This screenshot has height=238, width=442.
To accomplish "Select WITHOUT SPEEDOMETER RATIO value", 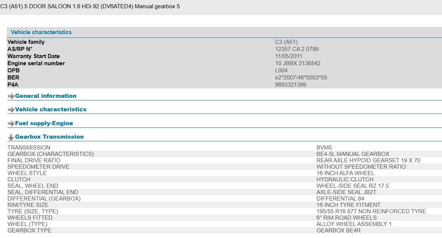I will click(361, 167).
